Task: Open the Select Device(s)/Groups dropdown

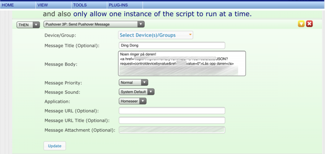Action: (x=156, y=35)
